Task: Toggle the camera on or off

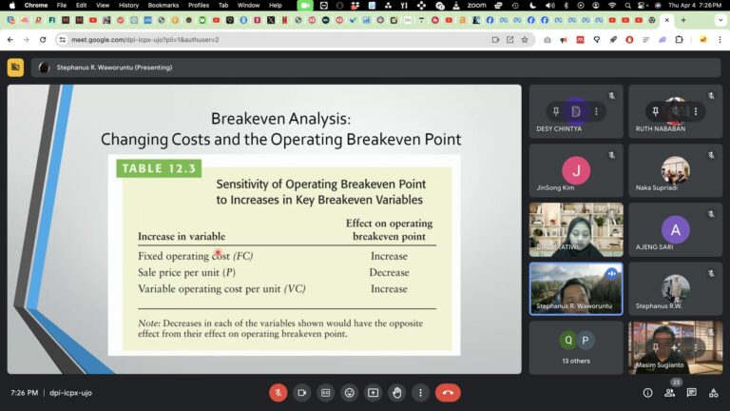Action: [x=302, y=392]
